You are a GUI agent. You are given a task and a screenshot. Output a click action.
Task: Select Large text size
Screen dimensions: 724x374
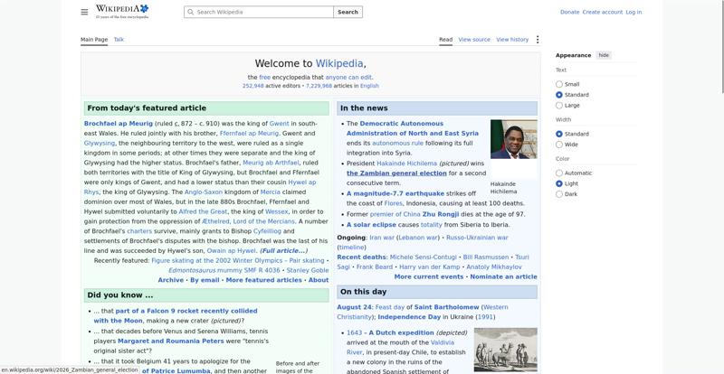tap(558, 106)
